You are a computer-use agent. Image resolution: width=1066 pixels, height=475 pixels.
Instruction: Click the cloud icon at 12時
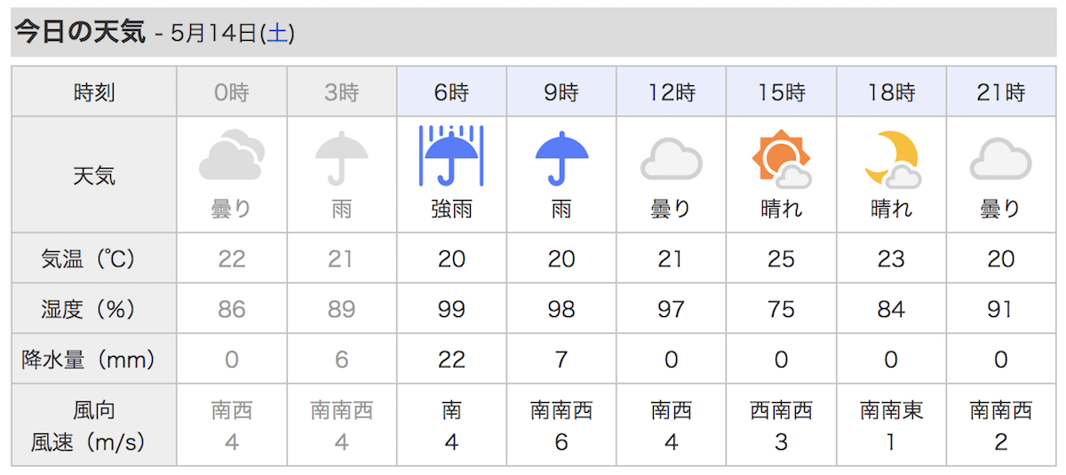671,161
